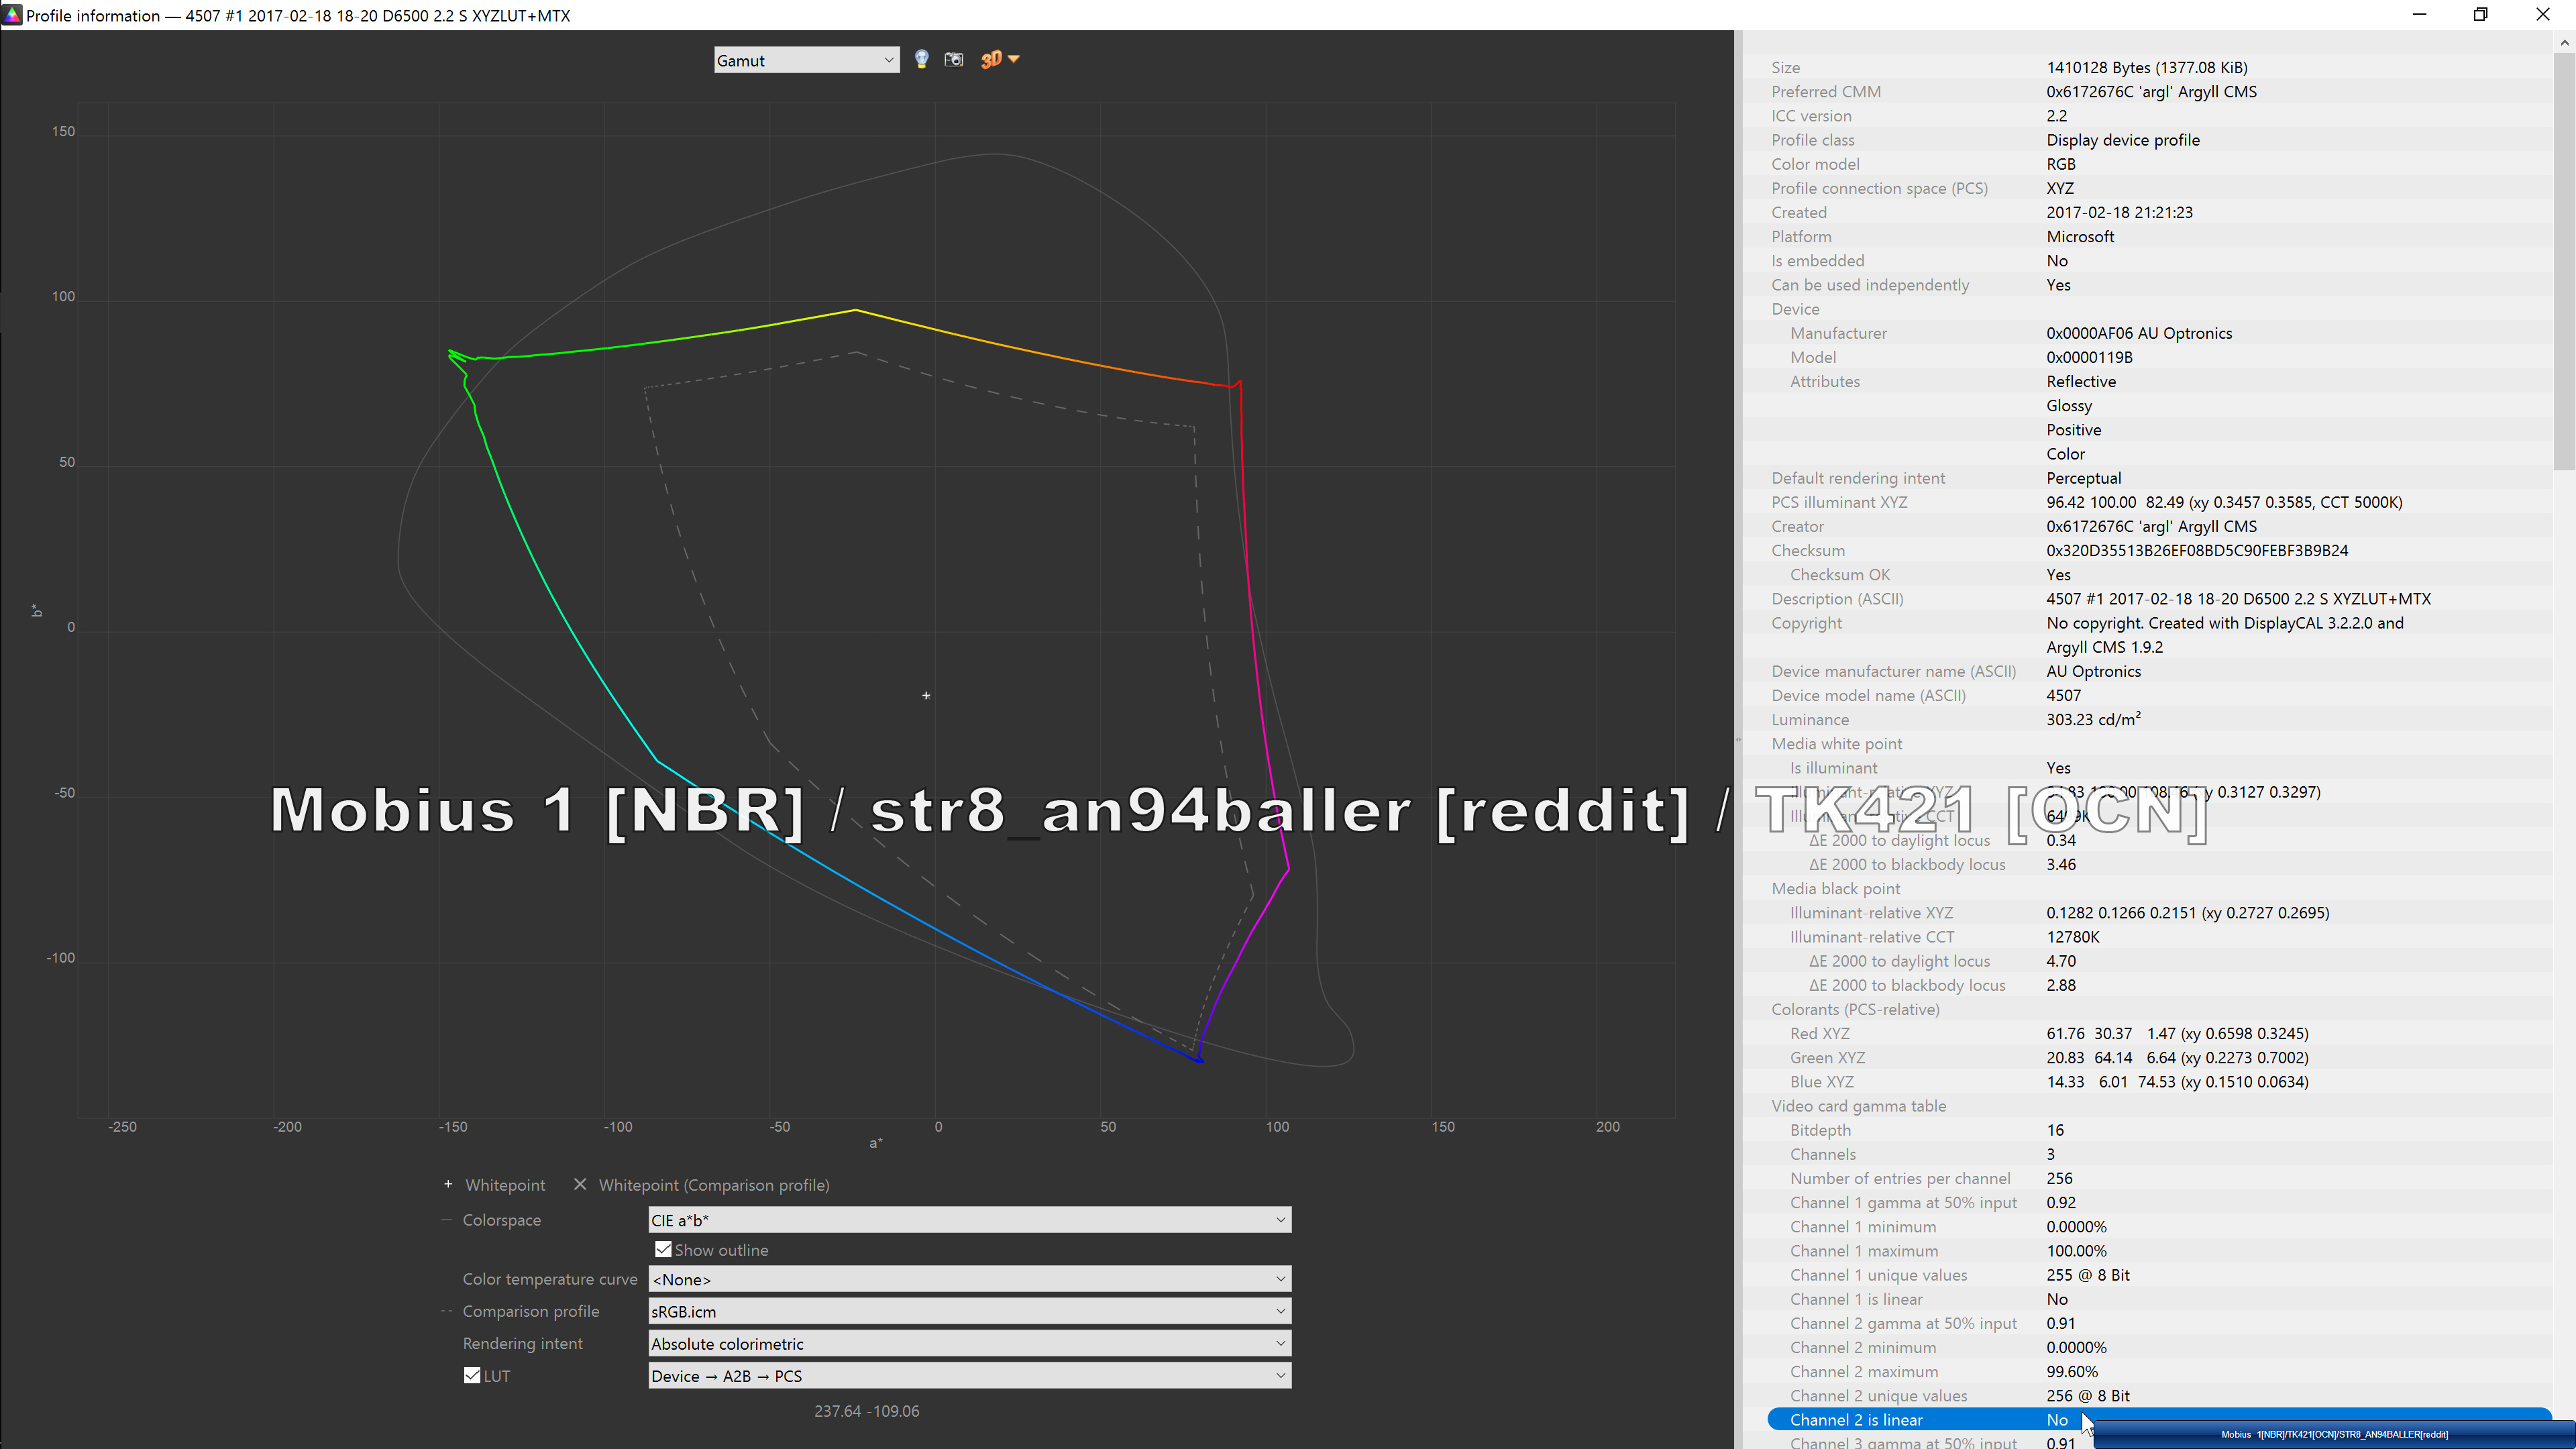Click the camera screenshot icon
This screenshot has height=1449, width=2576.
(x=954, y=60)
